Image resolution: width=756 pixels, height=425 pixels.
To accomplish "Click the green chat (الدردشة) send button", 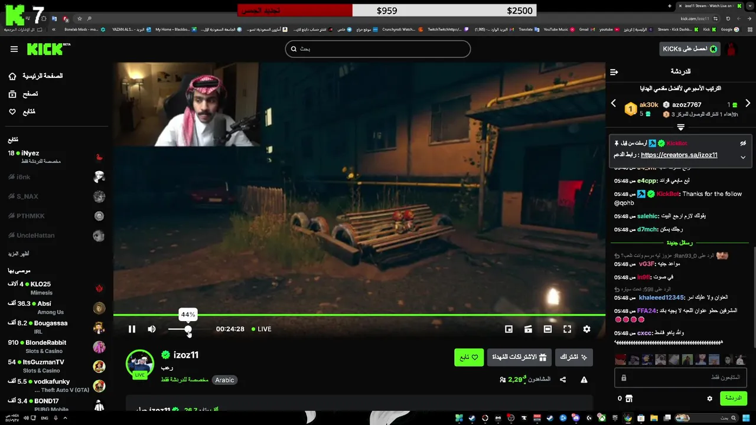I will pos(734,398).
